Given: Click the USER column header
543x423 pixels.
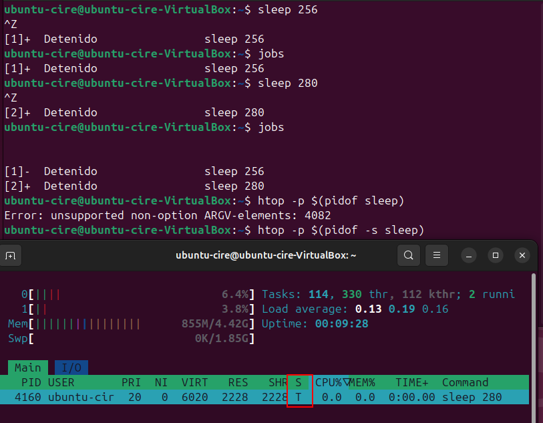Looking at the screenshot, I should click(x=61, y=382).
